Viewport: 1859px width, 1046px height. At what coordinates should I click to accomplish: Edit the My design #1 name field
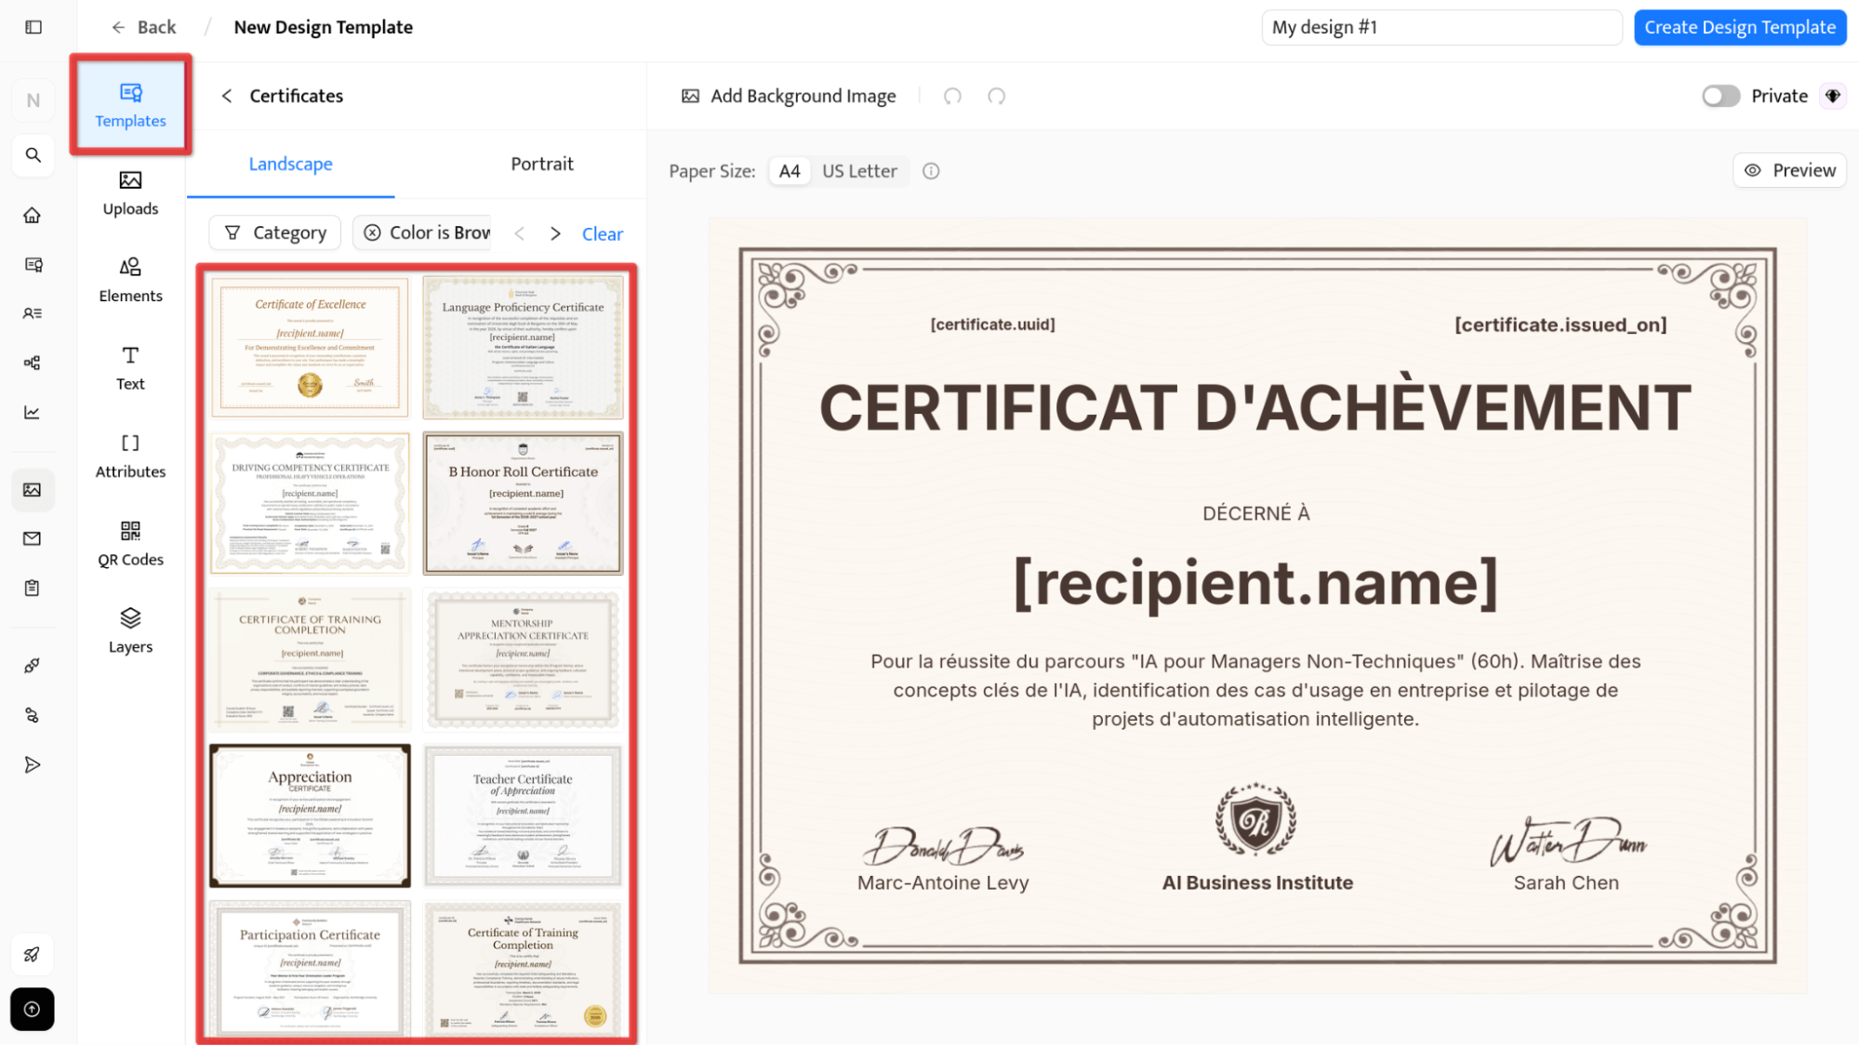point(1441,27)
